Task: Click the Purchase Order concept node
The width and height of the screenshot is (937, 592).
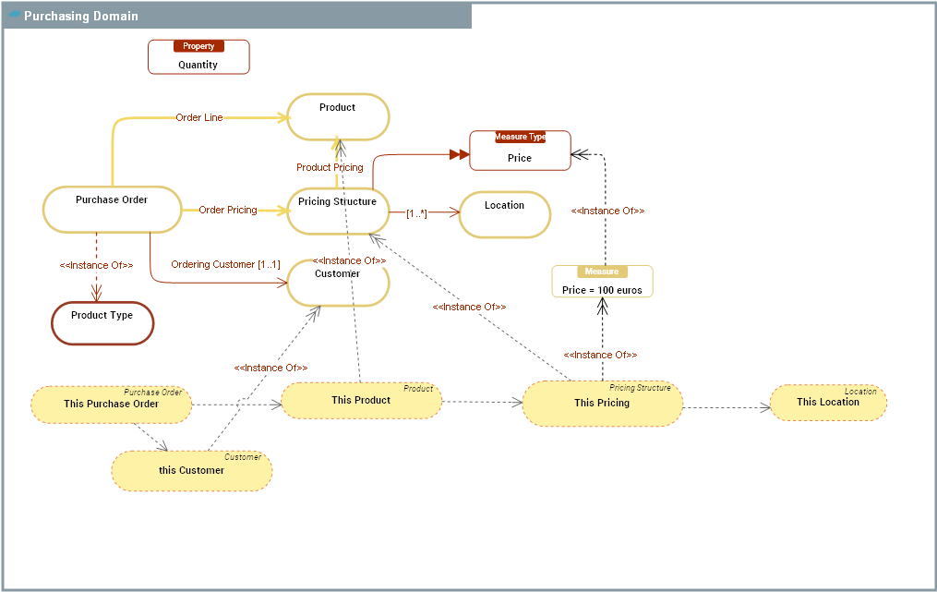Action: click(x=112, y=210)
